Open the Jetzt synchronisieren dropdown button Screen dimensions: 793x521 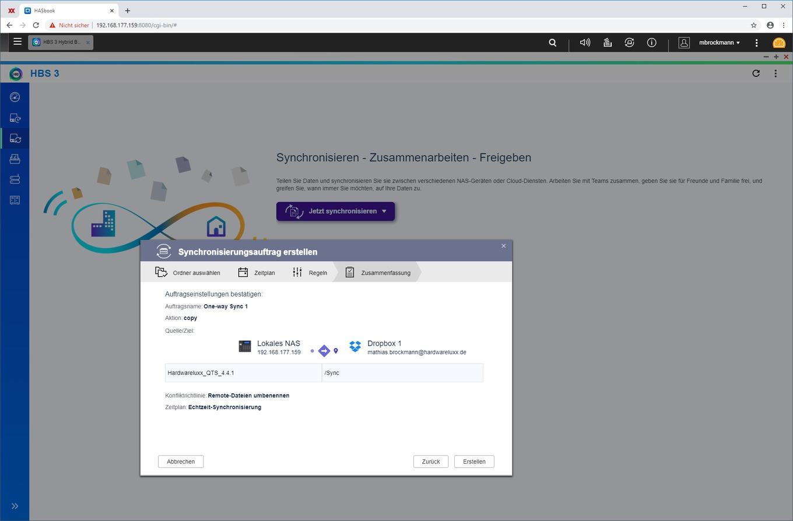[335, 211]
